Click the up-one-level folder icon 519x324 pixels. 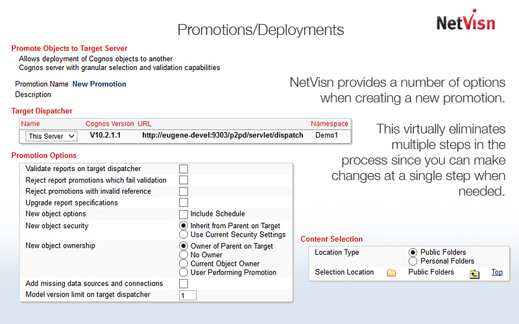point(475,273)
